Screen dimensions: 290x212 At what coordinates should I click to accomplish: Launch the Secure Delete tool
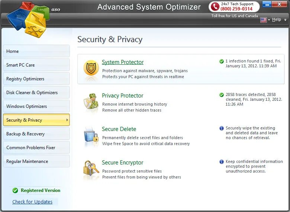point(119,129)
